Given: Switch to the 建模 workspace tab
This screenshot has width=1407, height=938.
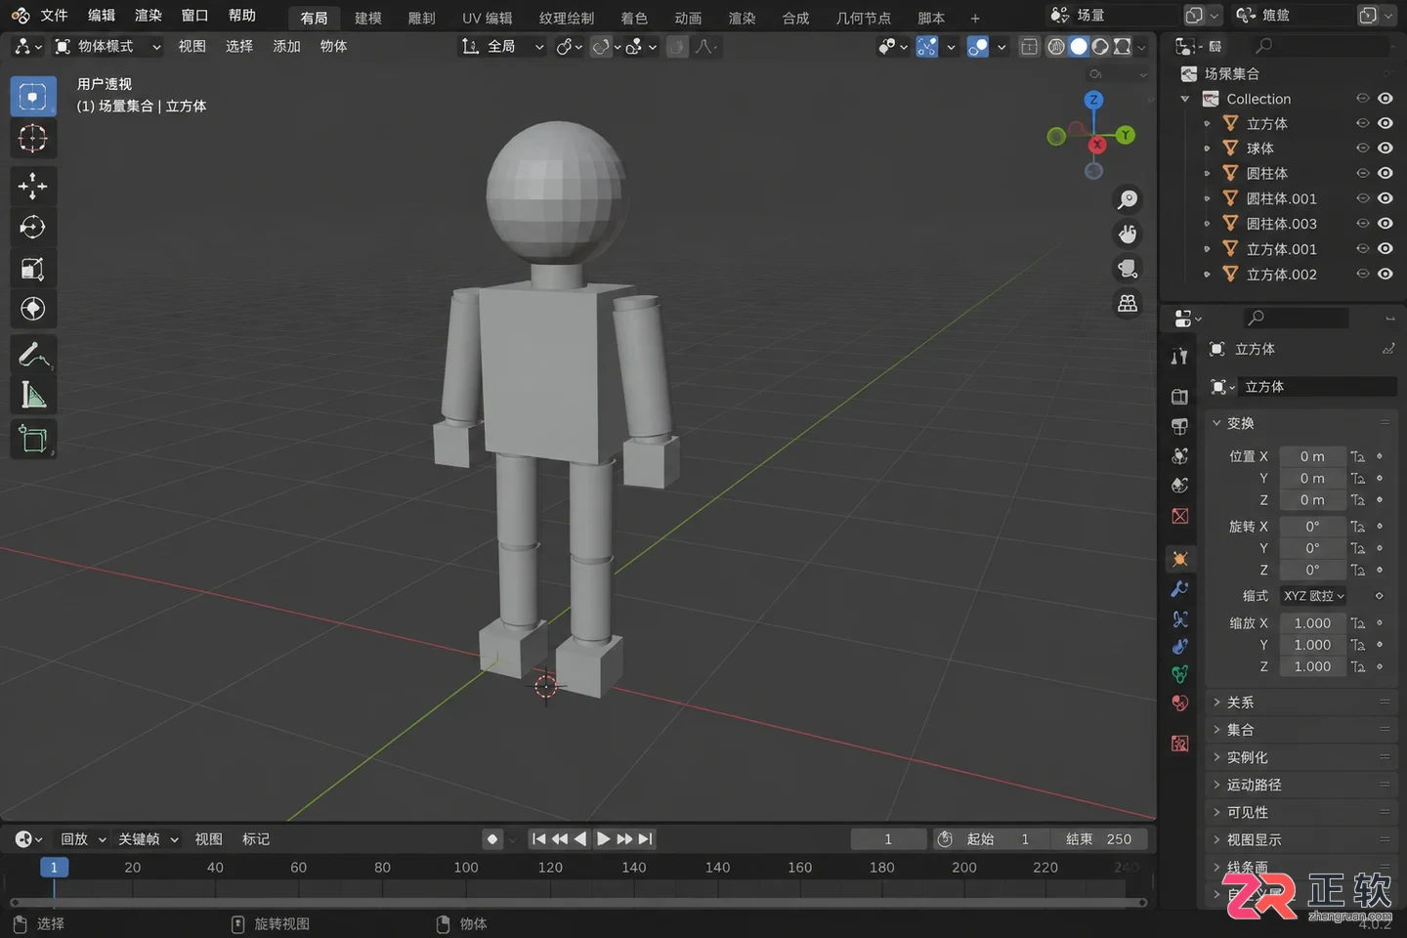Looking at the screenshot, I should point(368,18).
